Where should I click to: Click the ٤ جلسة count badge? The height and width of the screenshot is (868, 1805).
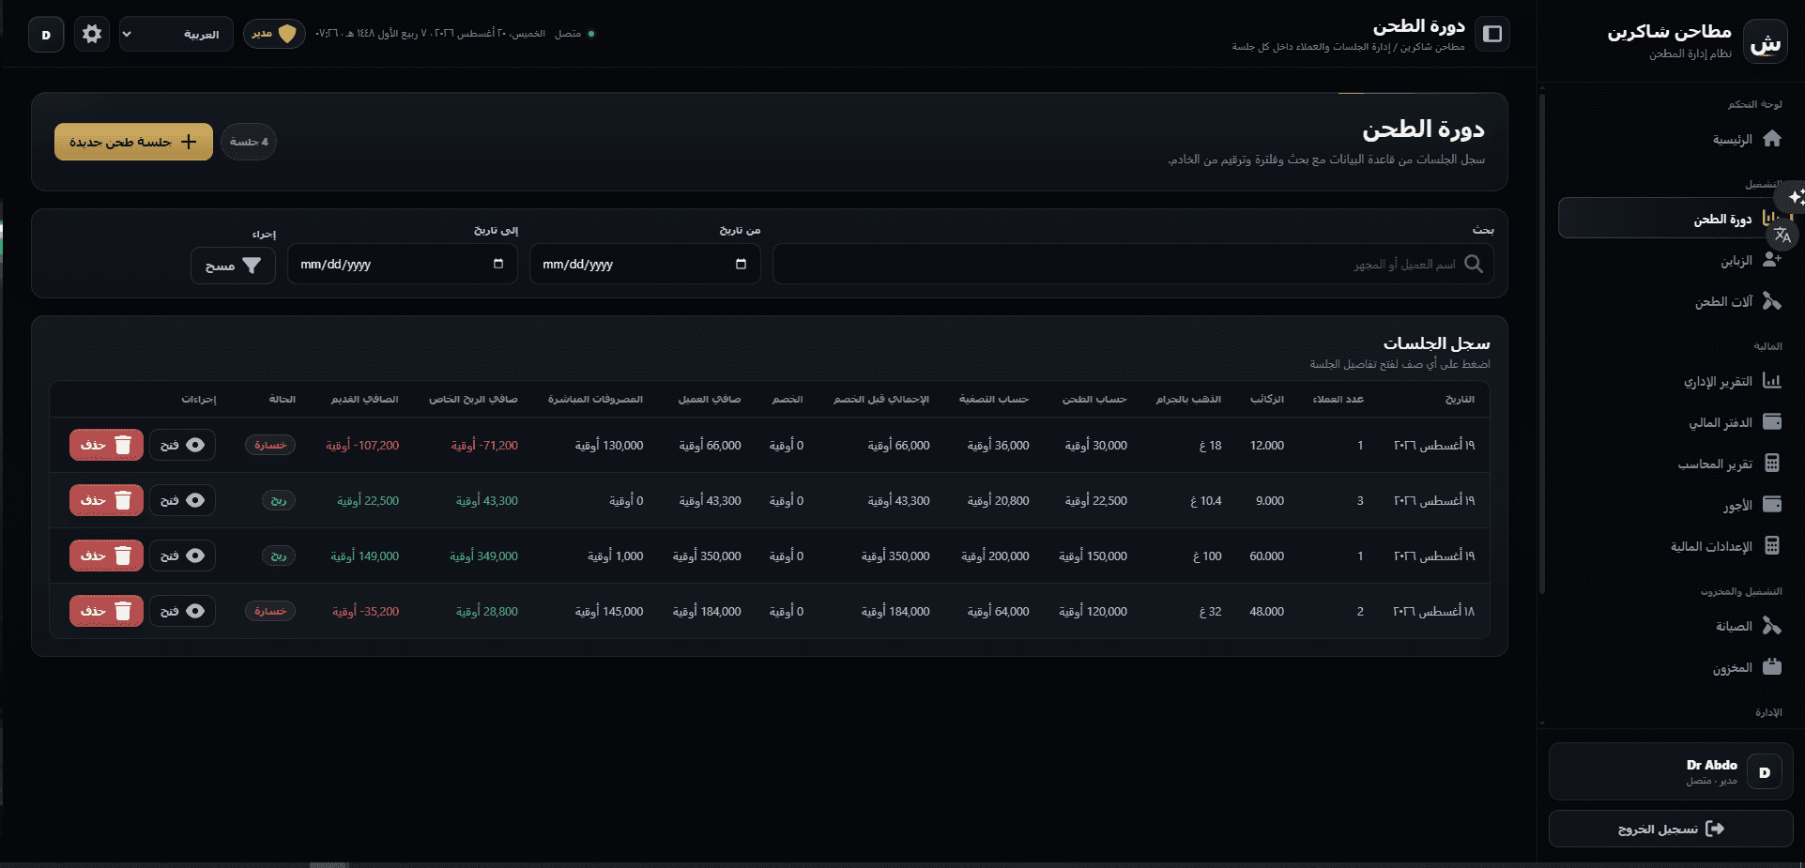[x=249, y=142]
